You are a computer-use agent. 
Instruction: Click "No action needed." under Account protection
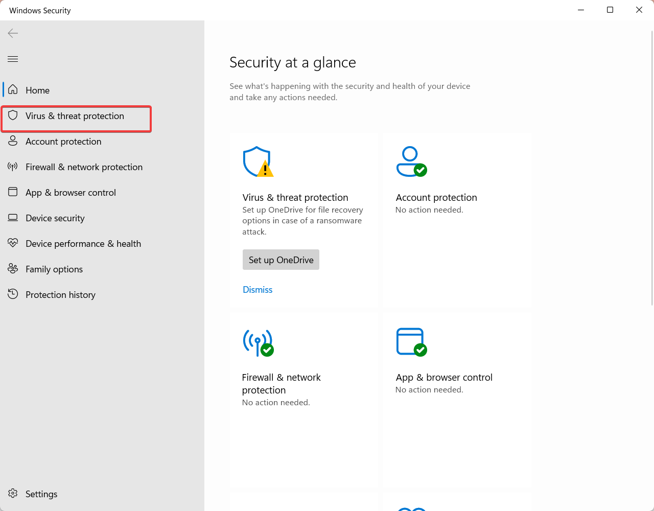point(429,210)
